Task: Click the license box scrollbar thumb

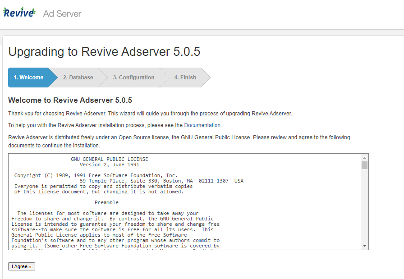Action: pyautogui.click(x=364, y=165)
